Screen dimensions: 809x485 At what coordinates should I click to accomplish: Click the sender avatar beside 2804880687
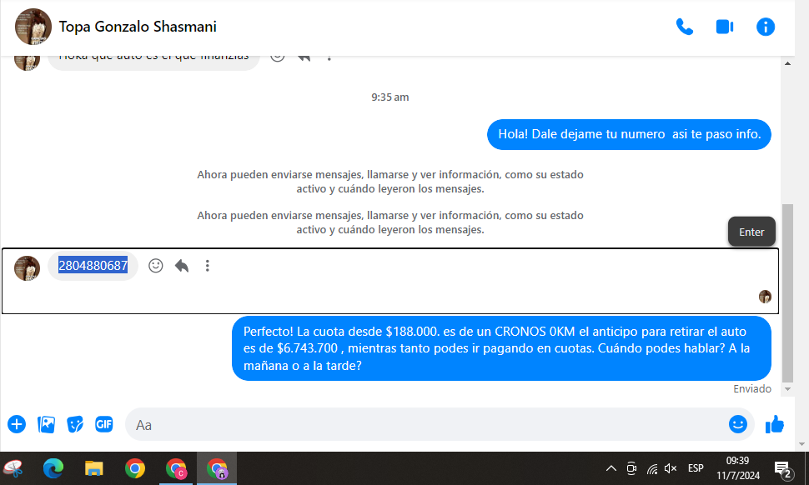[27, 268]
